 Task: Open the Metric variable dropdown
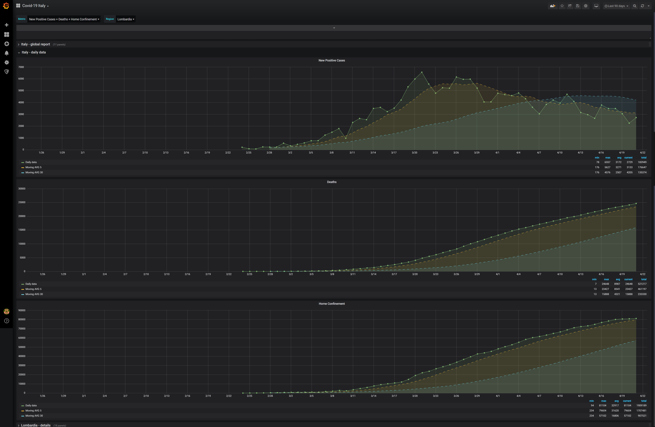click(64, 19)
